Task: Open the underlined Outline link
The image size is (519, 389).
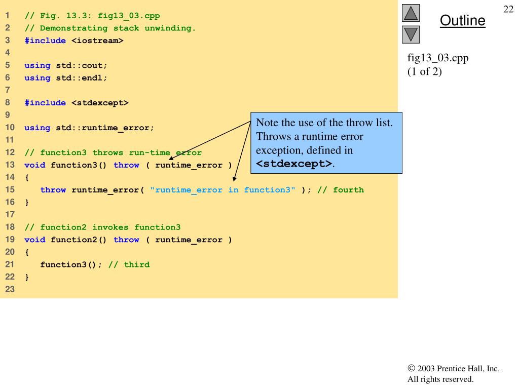Action: (462, 21)
